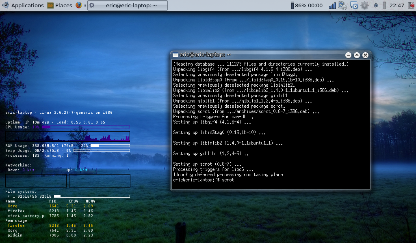Click the xfce4-battery-p process row
Viewport: 416px width, 243px height.
pyautogui.click(x=50, y=216)
